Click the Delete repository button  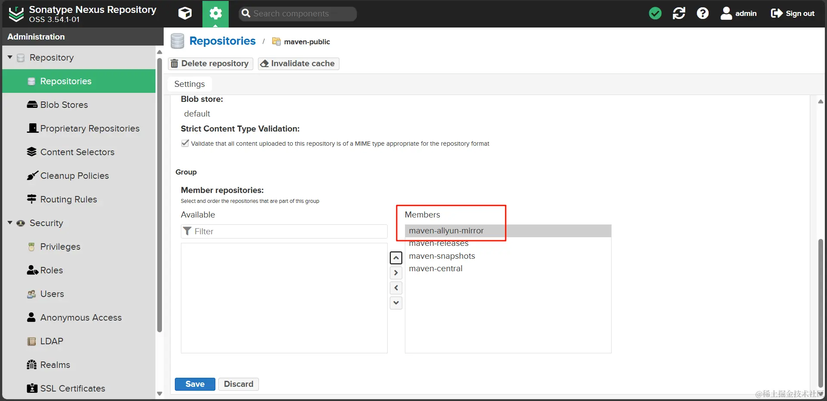click(x=210, y=64)
